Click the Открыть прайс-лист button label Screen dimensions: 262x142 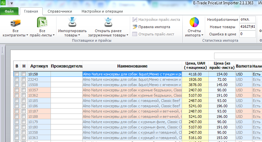tap(156, 34)
